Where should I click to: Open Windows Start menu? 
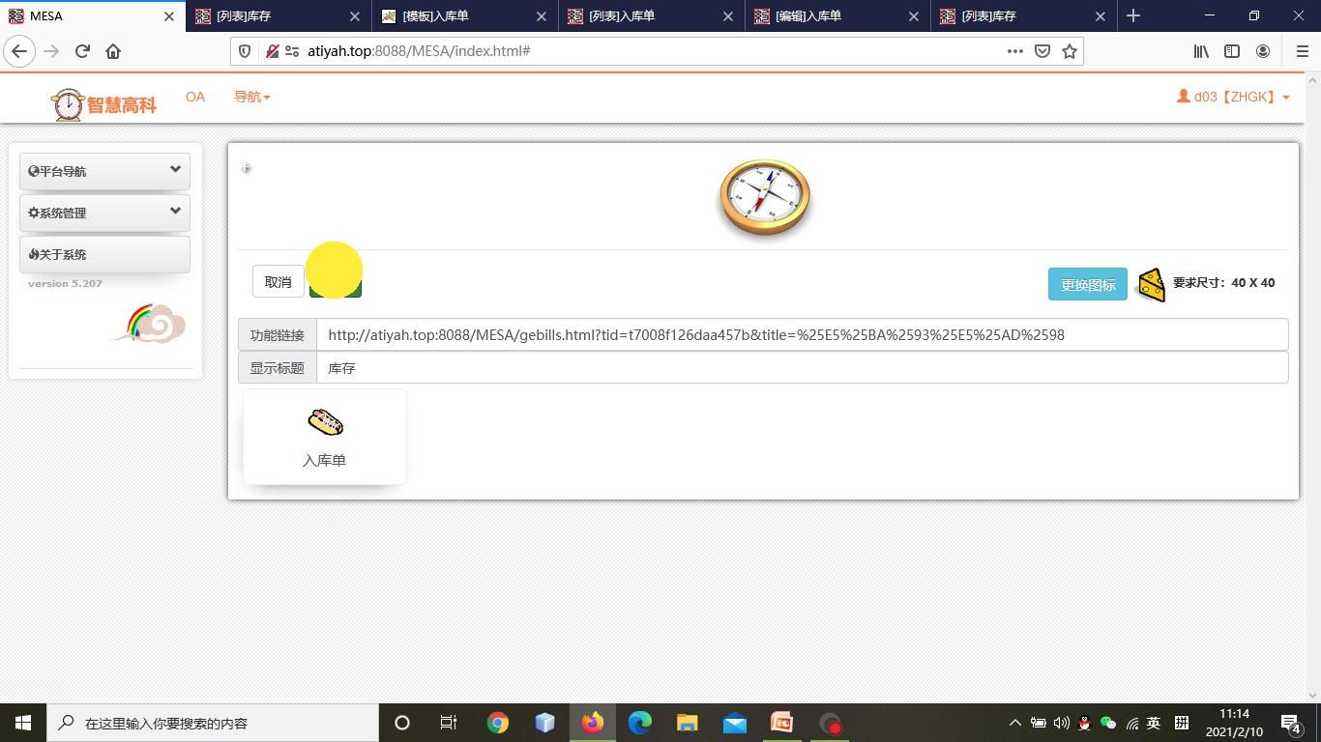[x=23, y=723]
